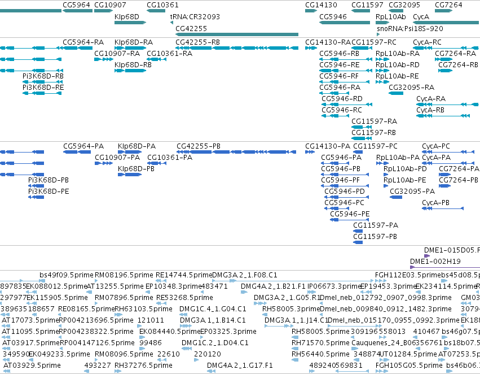Click RH58005.3prime EST label
480x374 pixels.
pyautogui.click(x=291, y=308)
